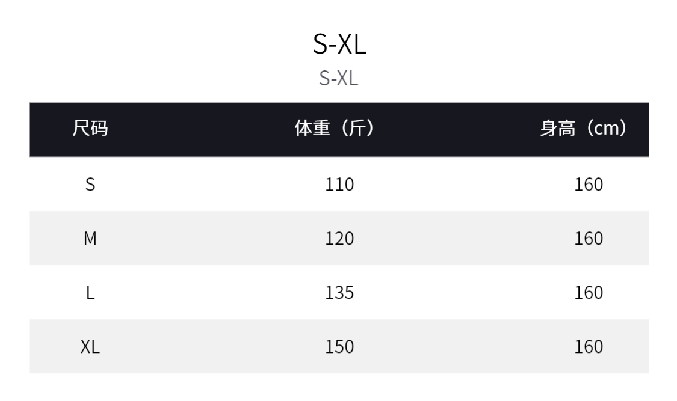Click the 身高（cm）column header
The image size is (677, 401).
584,129
